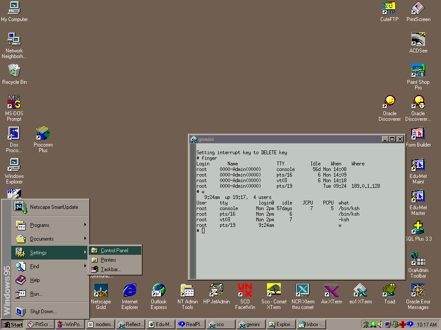Screen dimensions: 441x330
Task: Click the IP address 189.0.1.128
Action: click(x=366, y=186)
